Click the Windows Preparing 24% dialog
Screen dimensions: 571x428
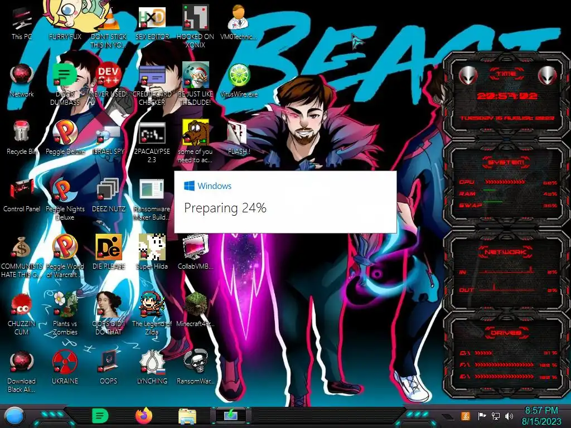click(285, 202)
